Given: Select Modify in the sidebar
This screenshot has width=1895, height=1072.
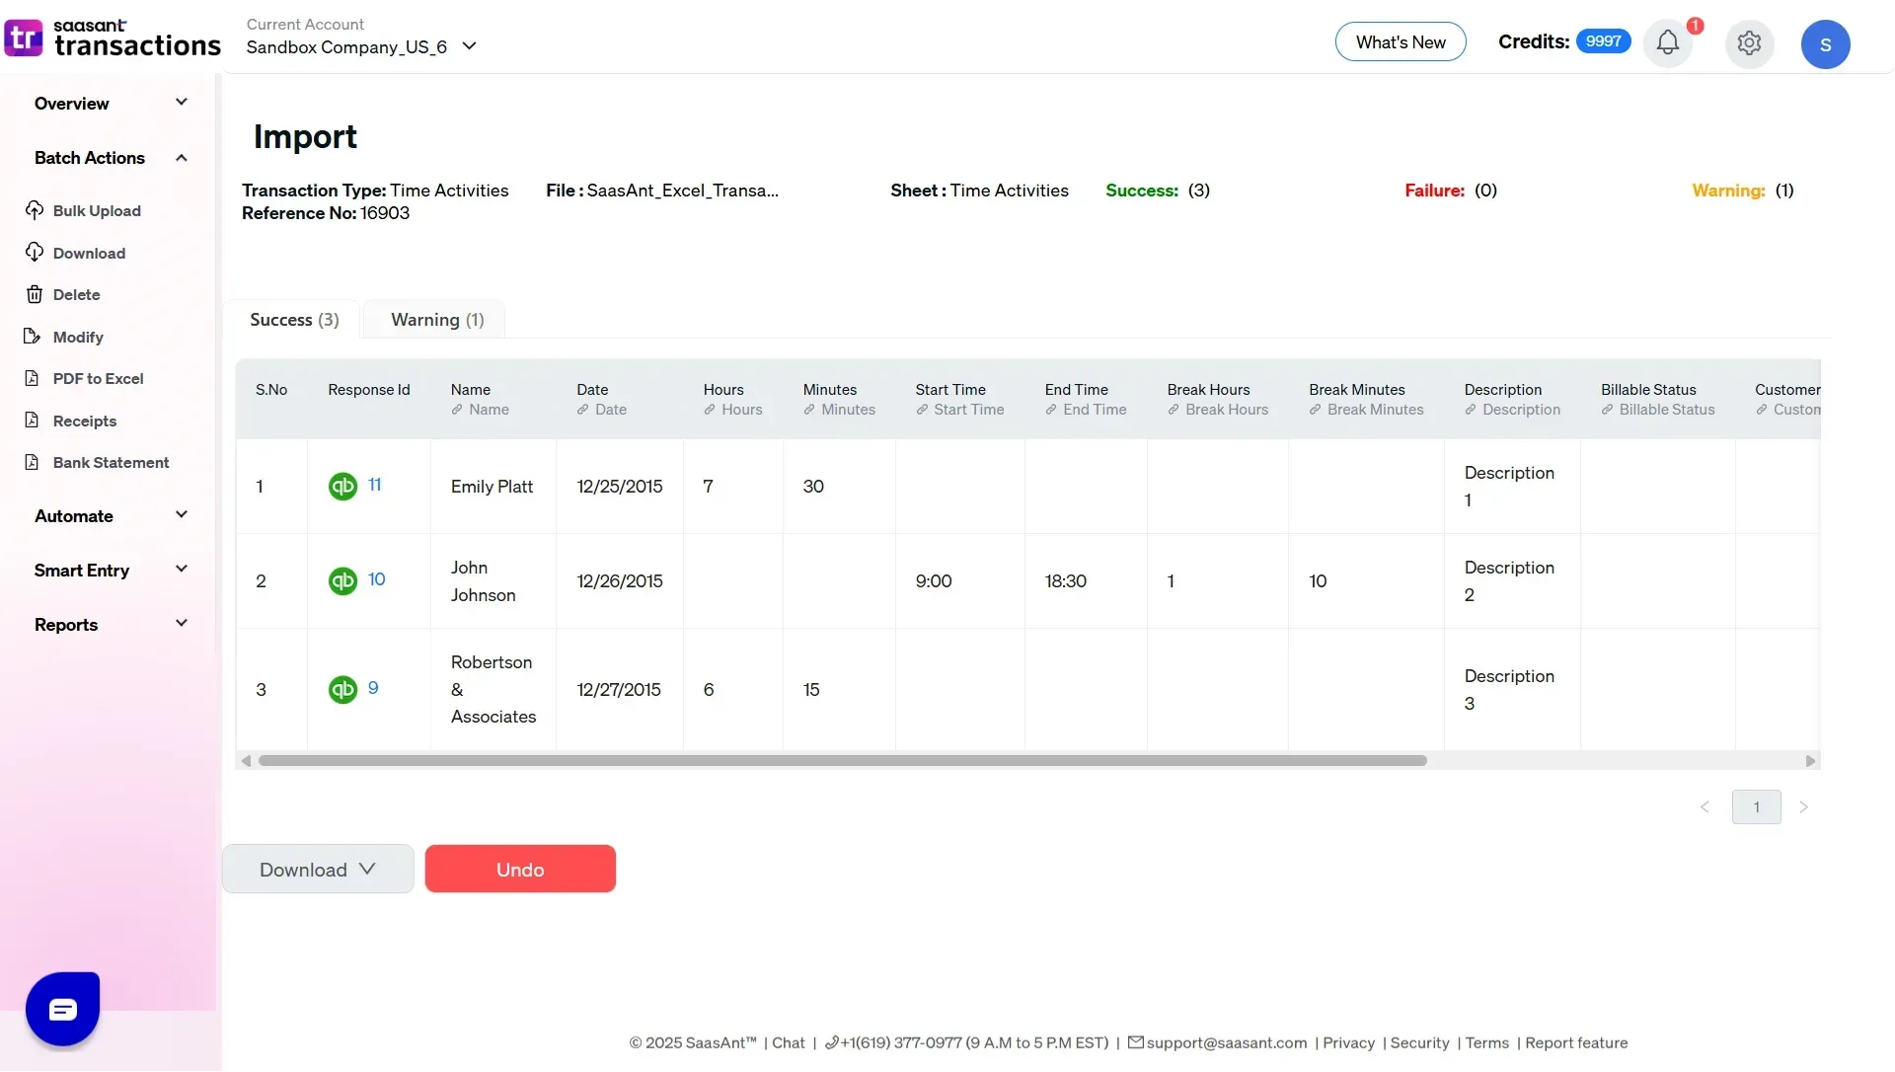Looking at the screenshot, I should (x=78, y=337).
